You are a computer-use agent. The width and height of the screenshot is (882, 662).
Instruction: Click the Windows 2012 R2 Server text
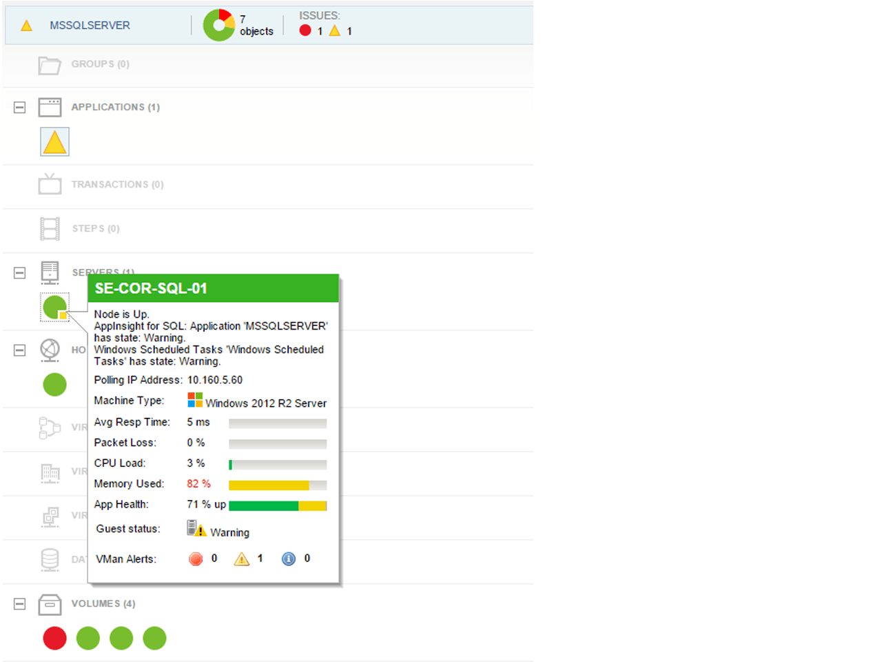(266, 403)
